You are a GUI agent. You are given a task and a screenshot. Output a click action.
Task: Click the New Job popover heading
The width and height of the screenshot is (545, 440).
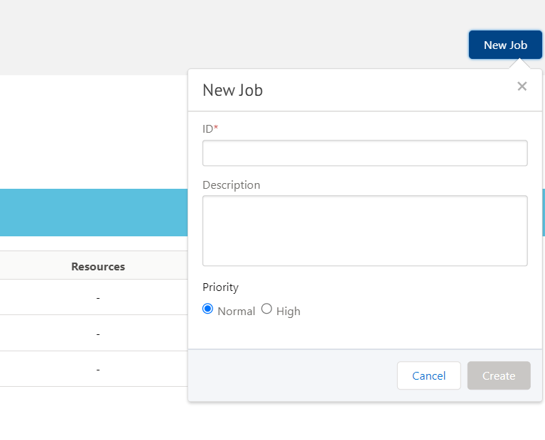[232, 90]
